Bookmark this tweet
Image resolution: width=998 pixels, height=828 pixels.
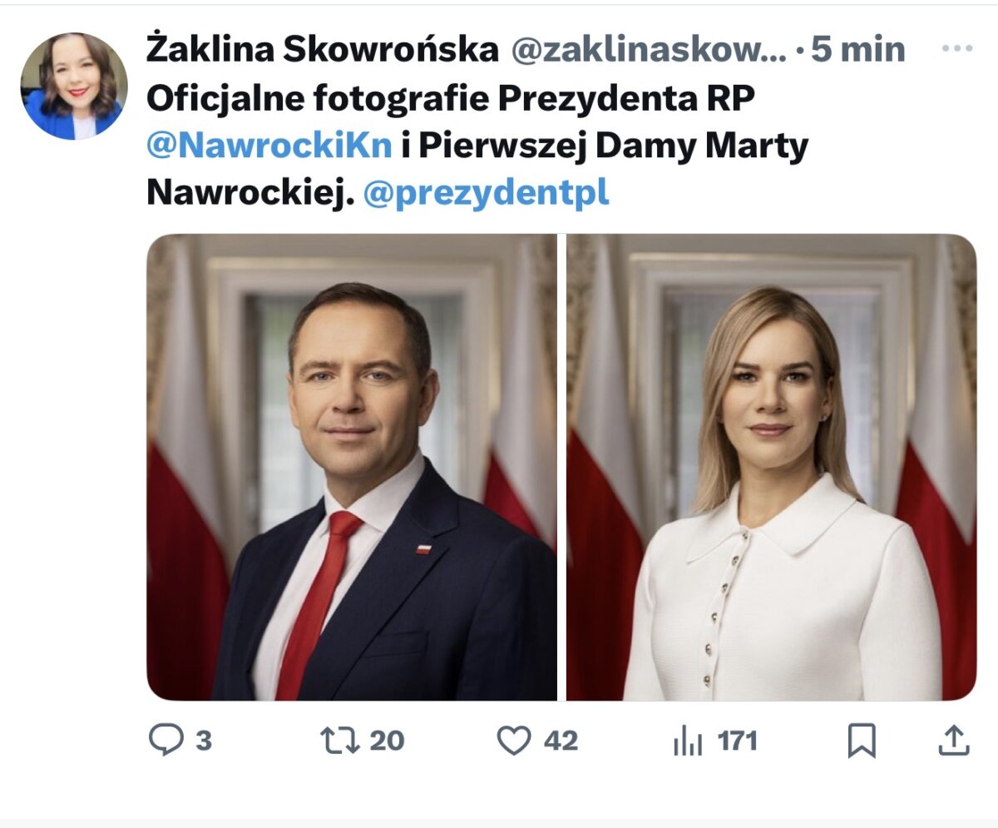[x=862, y=740]
